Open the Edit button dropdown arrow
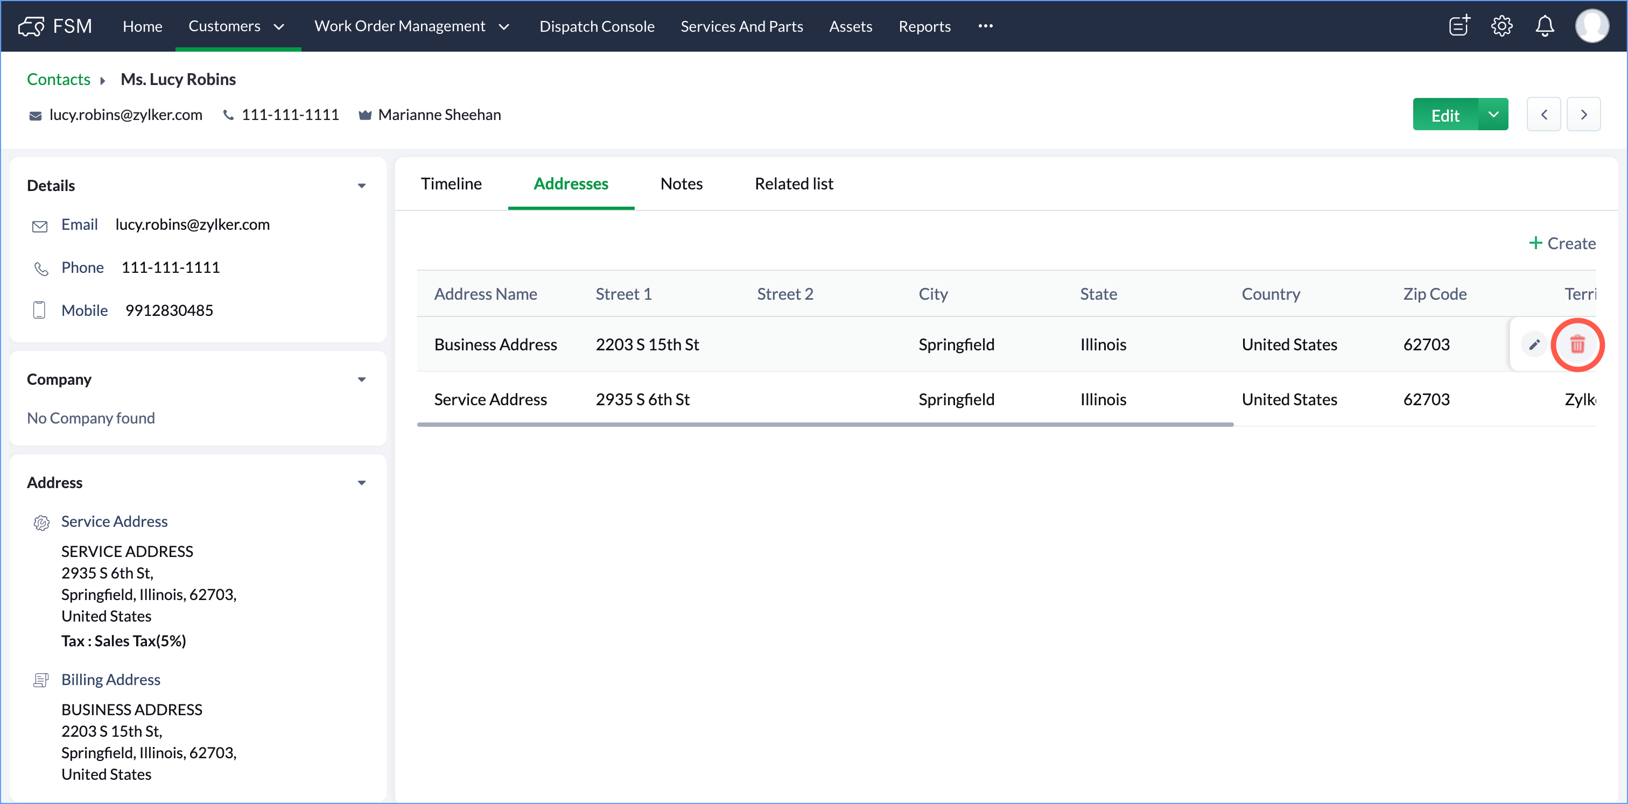 1493,114
